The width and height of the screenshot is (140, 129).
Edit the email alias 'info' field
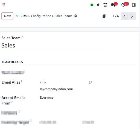point(64,82)
